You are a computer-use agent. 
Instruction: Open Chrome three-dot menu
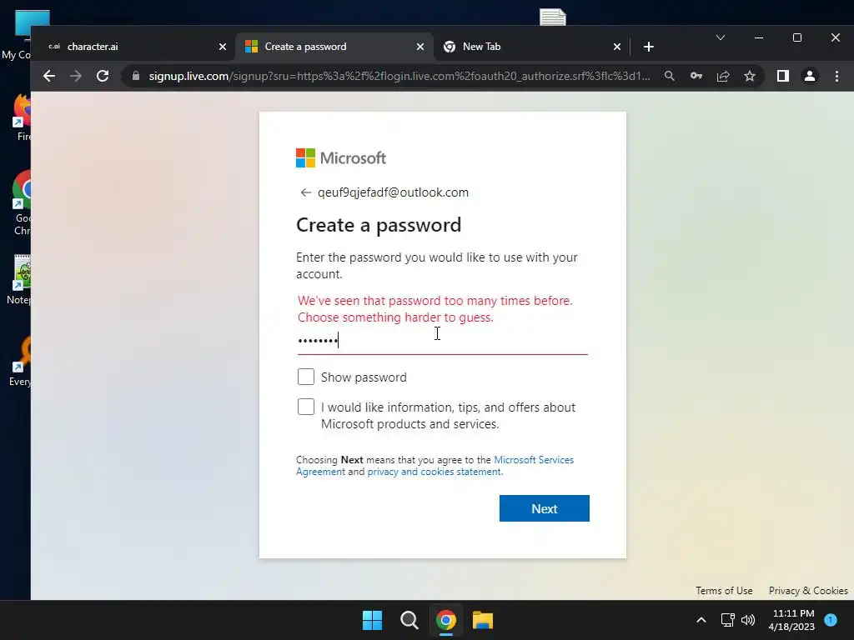pyautogui.click(x=836, y=76)
